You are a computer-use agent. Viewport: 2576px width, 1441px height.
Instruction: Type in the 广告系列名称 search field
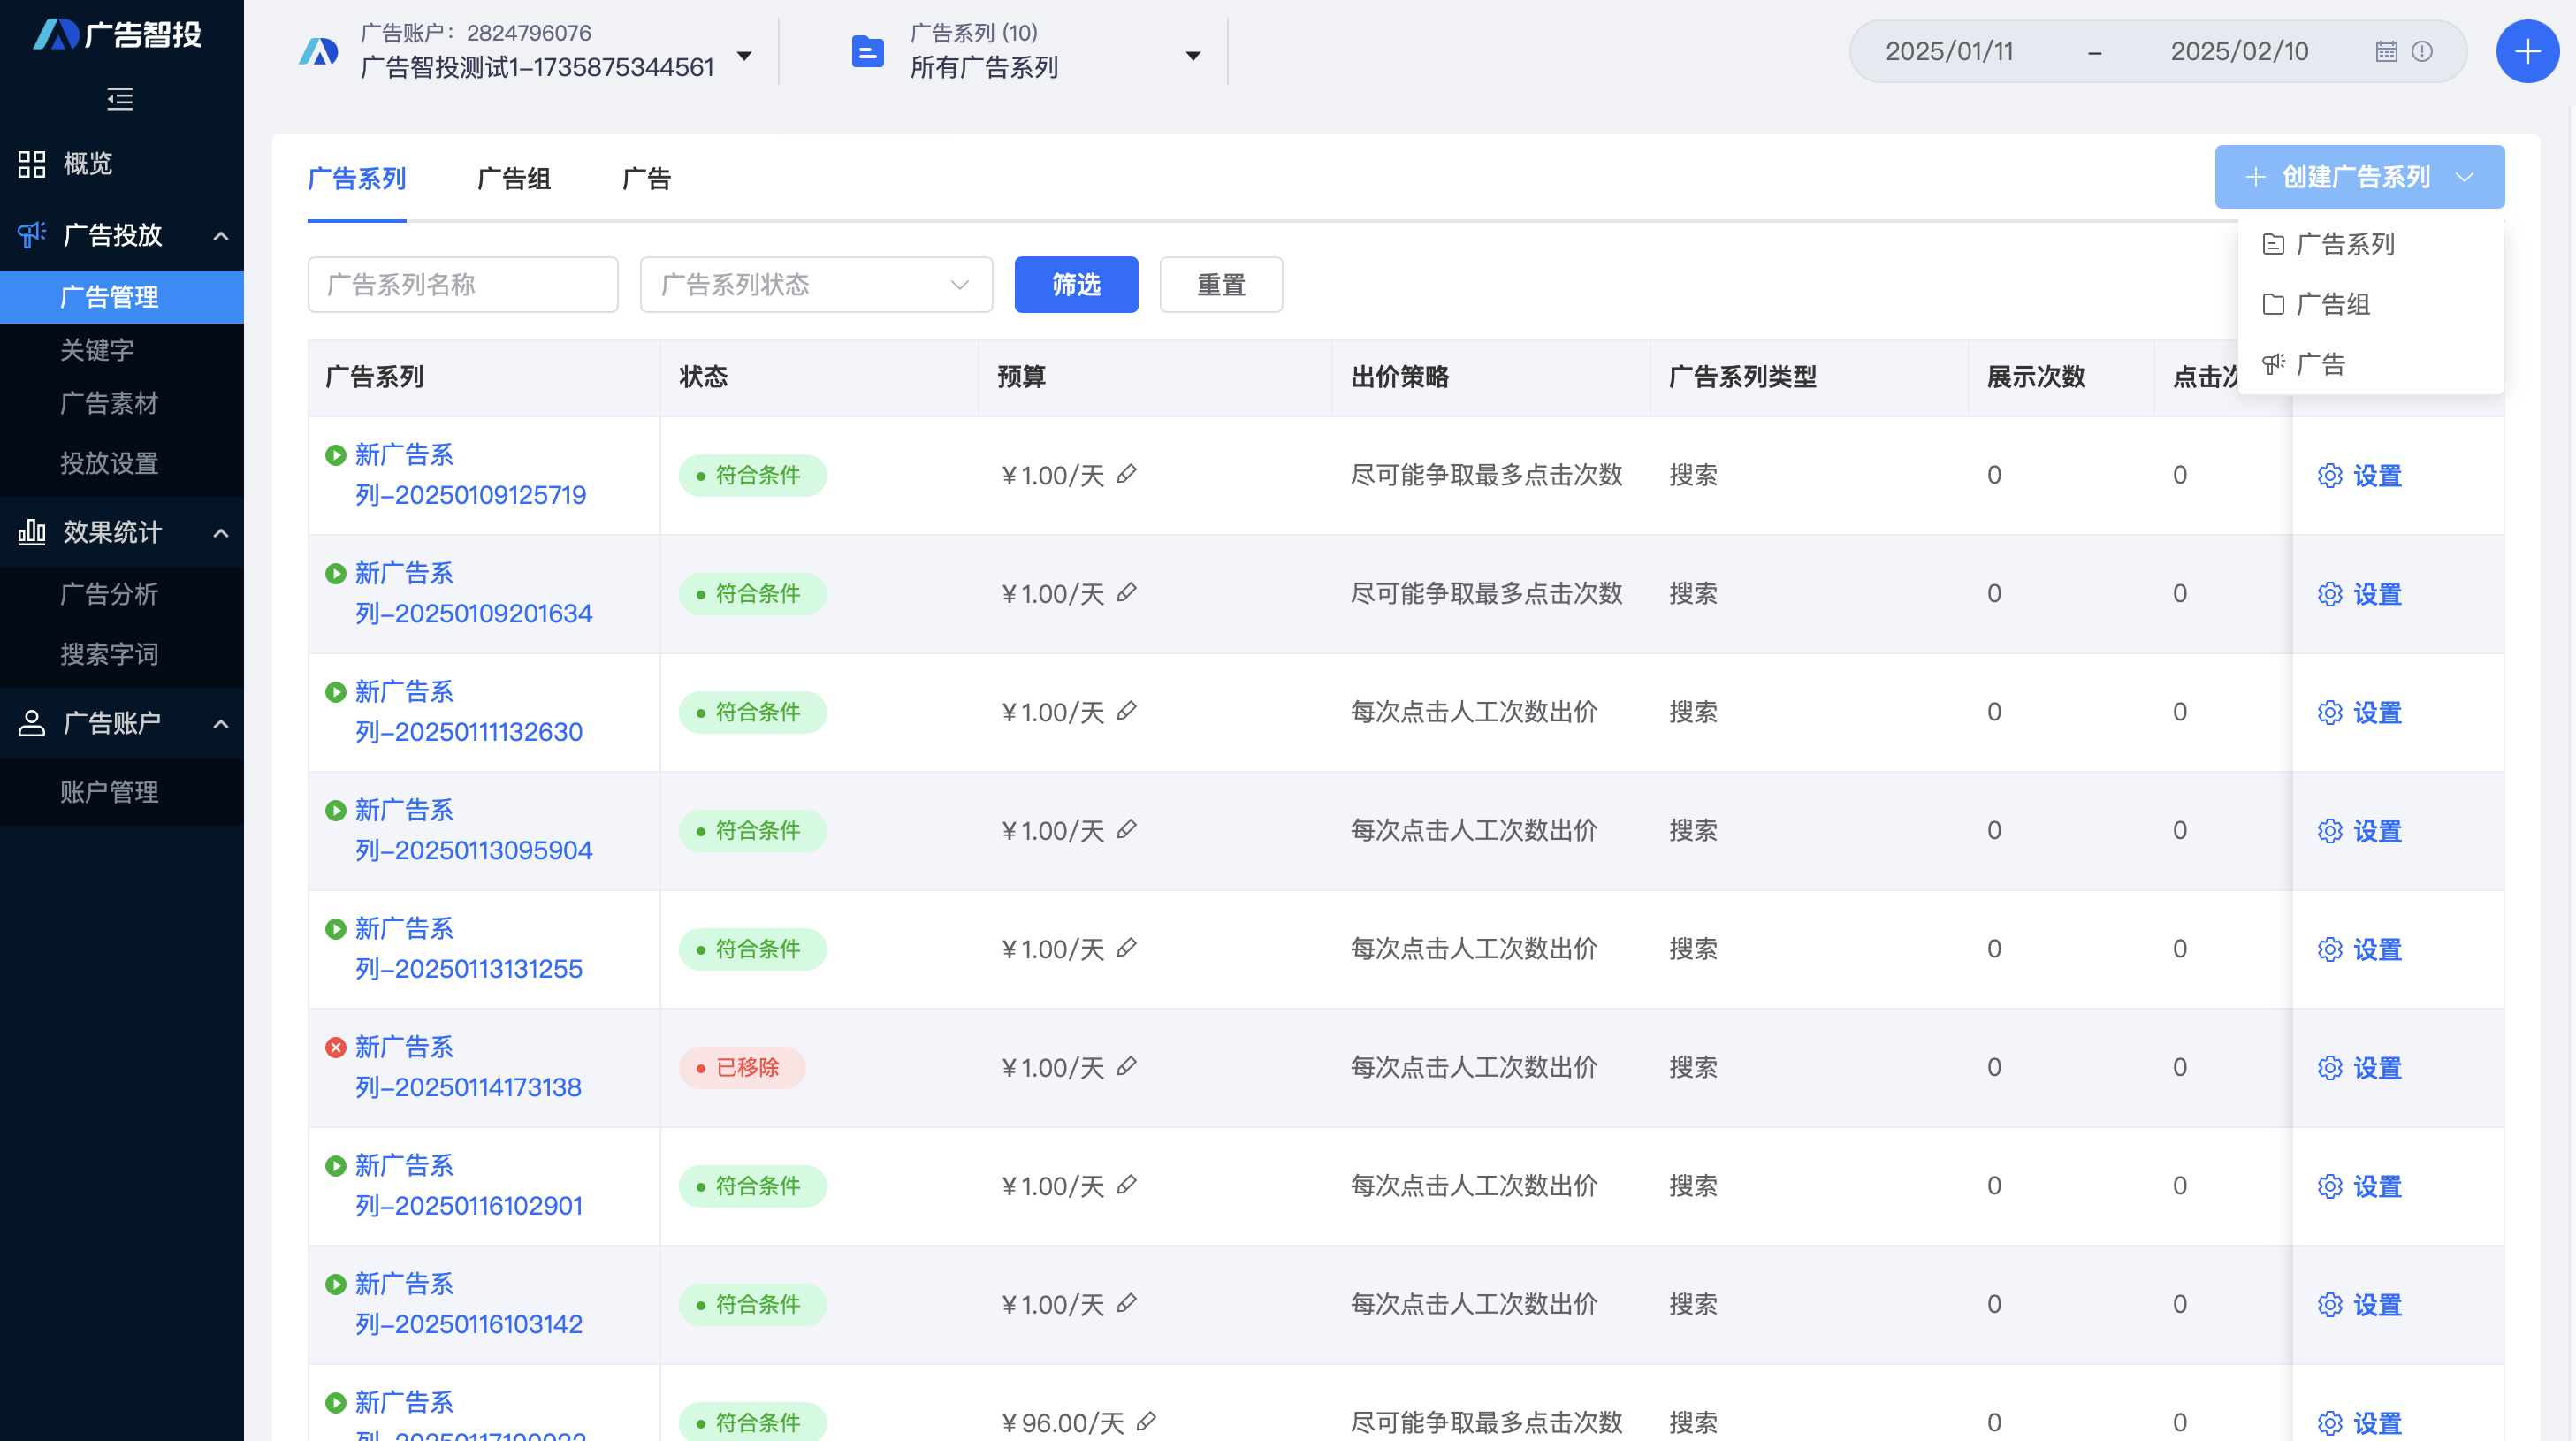pyautogui.click(x=462, y=284)
